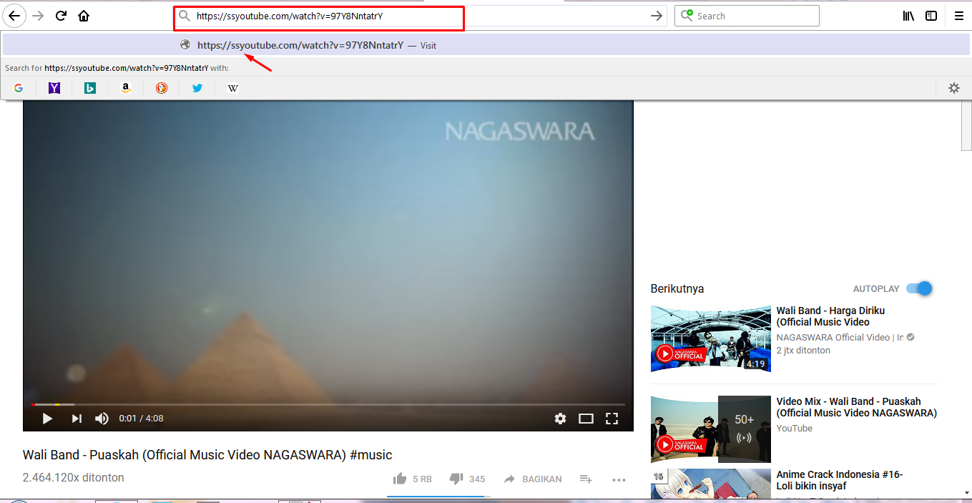Click the browser Search input box
The image size is (972, 503).
747,16
